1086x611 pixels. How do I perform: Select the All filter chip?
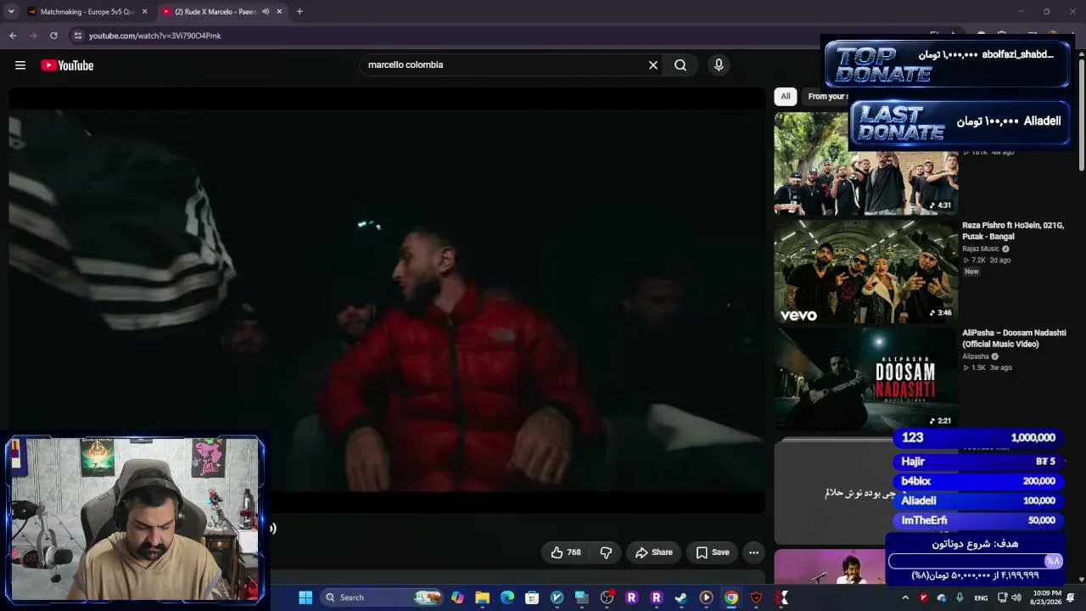coord(786,97)
